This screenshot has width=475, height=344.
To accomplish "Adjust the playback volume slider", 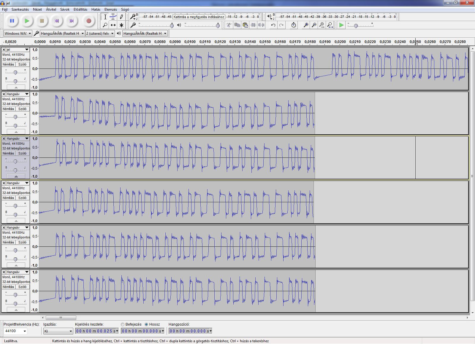I will coord(202,25).
